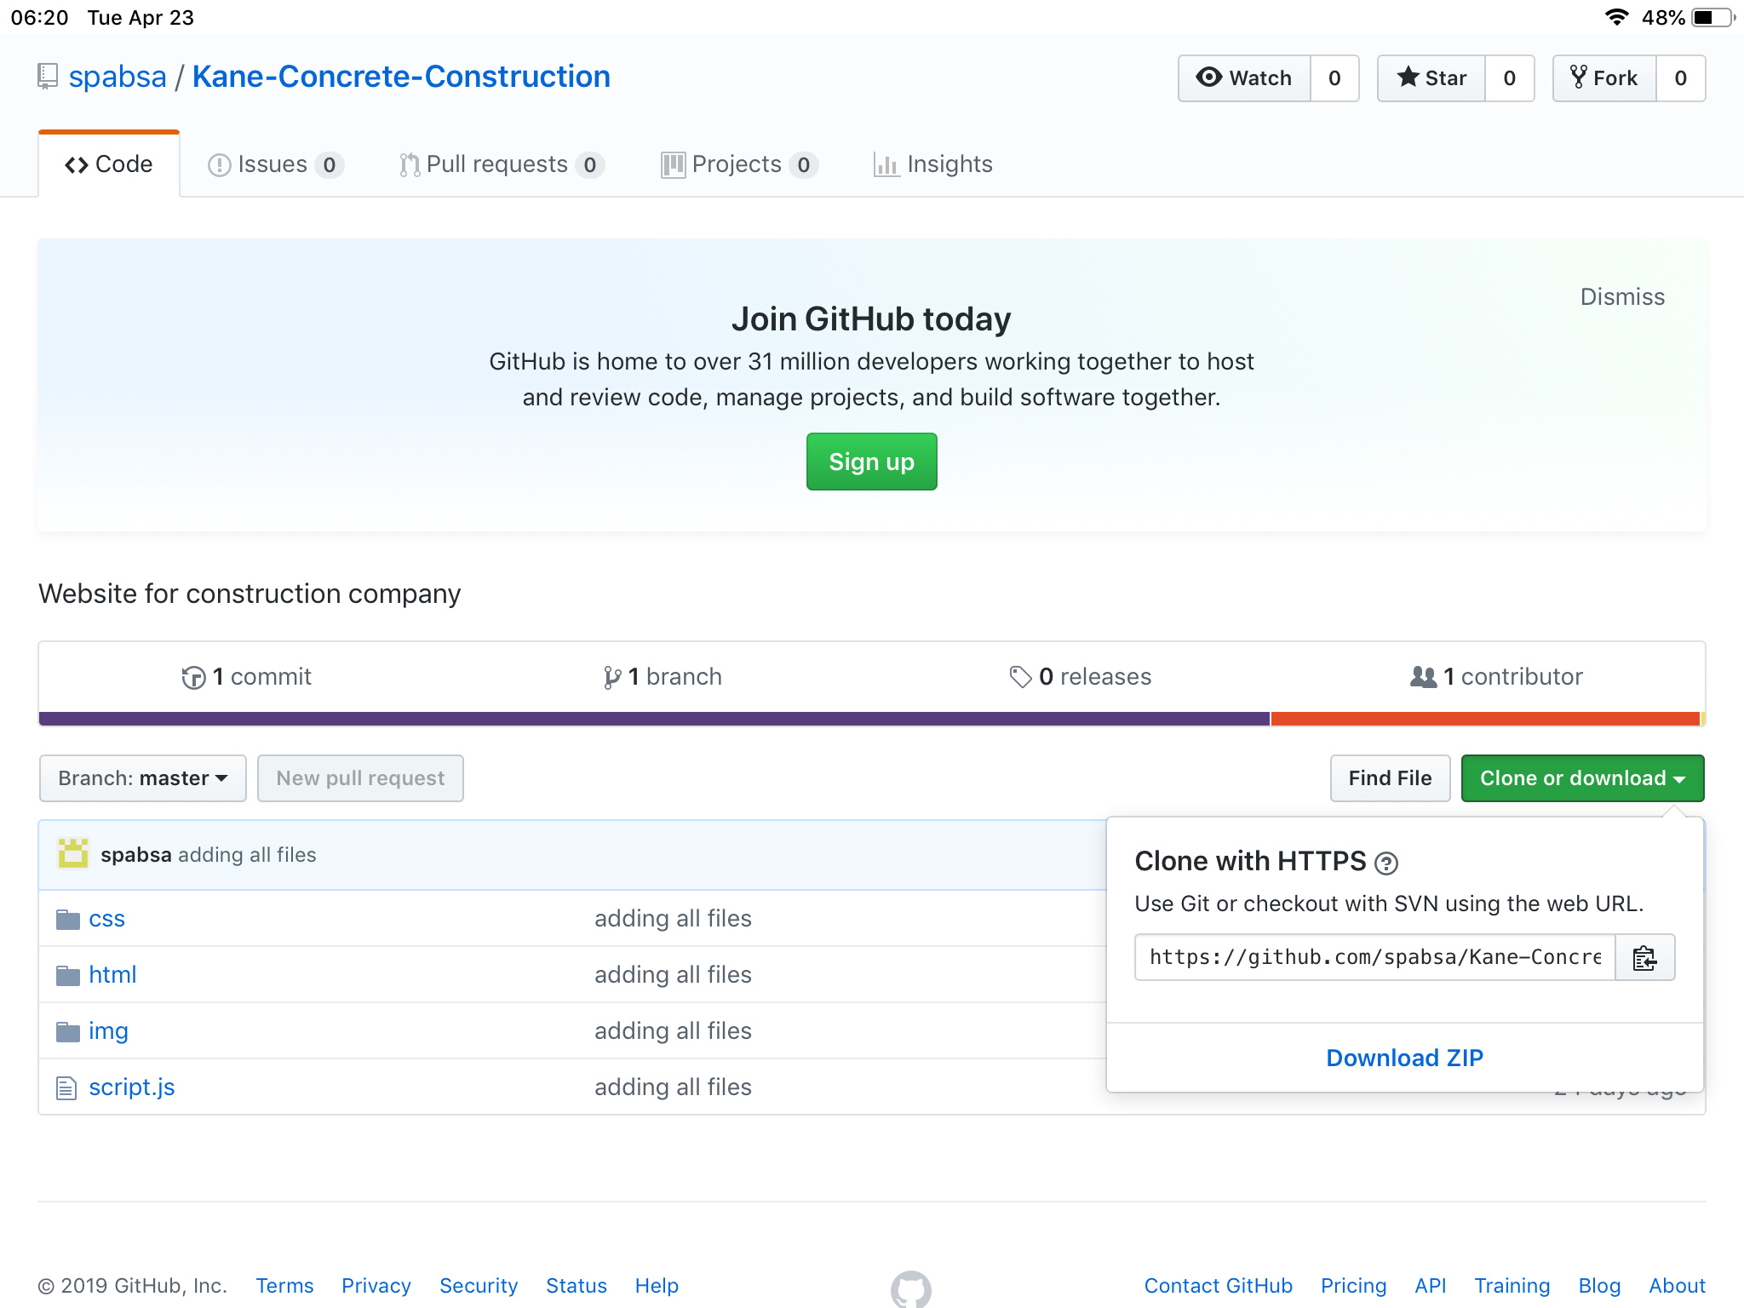Viewport: 1744px width, 1308px height.
Task: Click the GitHub octocat logo in footer
Action: (x=910, y=1289)
